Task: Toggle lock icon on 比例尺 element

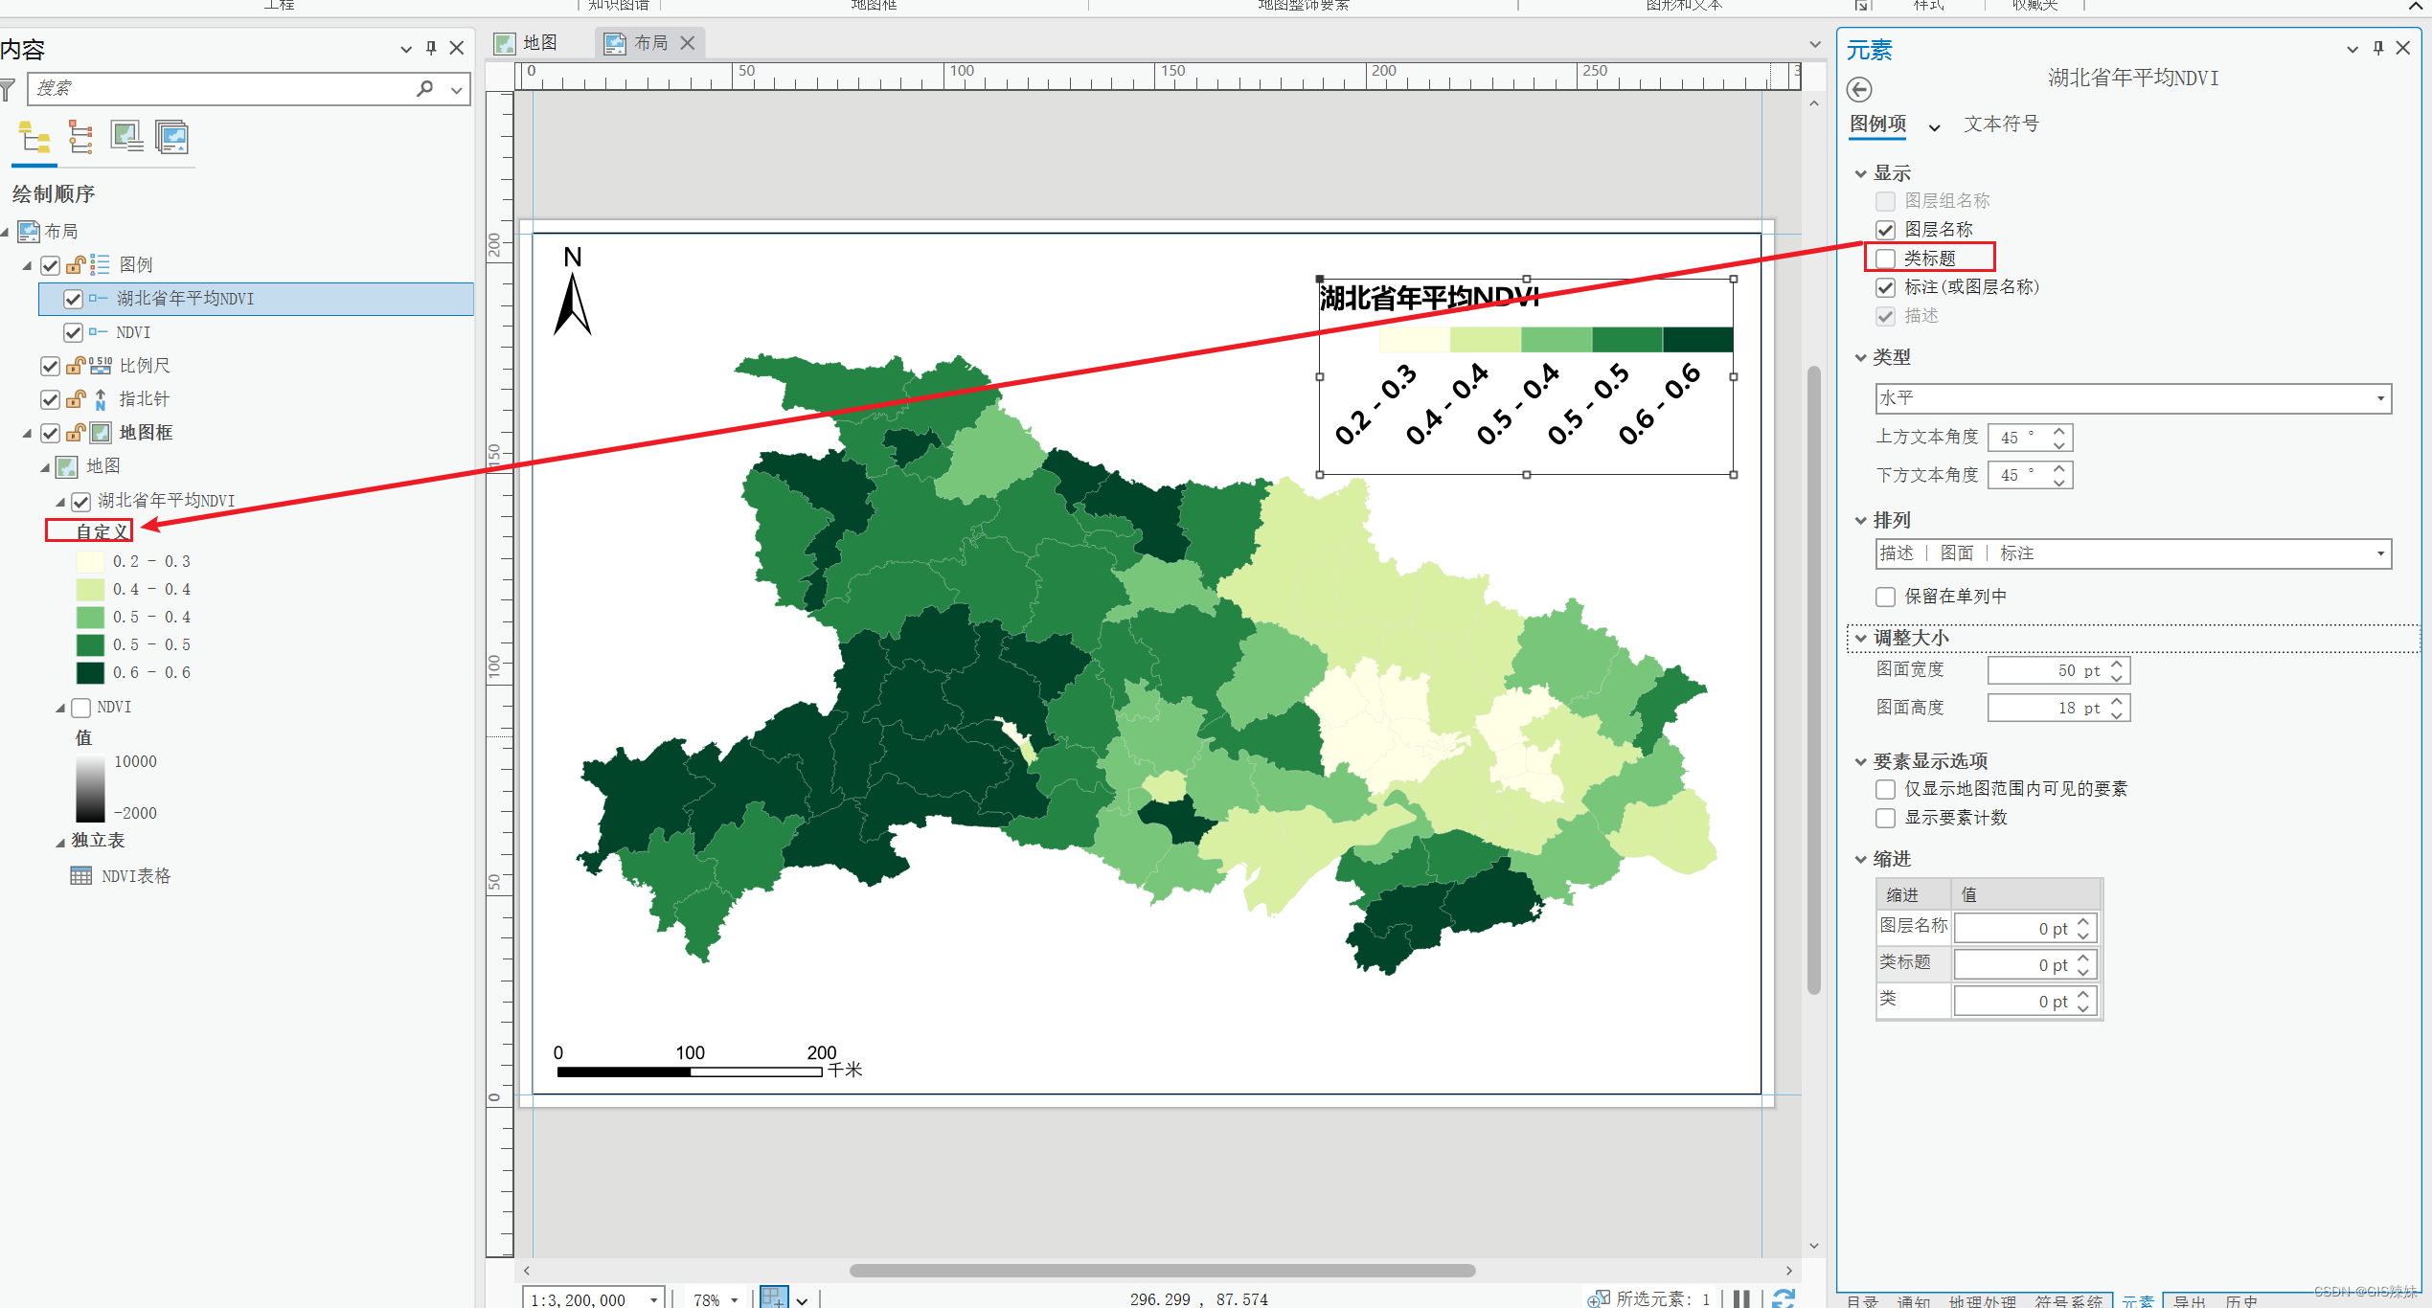Action: pos(76,366)
